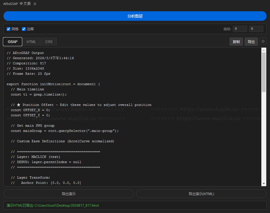
Task: Focus the first 偏移 offset input field
Action: tap(240, 29)
